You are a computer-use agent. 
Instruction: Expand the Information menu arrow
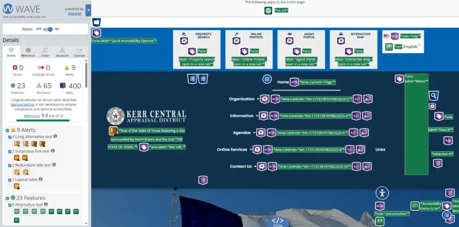pyautogui.click(x=257, y=116)
